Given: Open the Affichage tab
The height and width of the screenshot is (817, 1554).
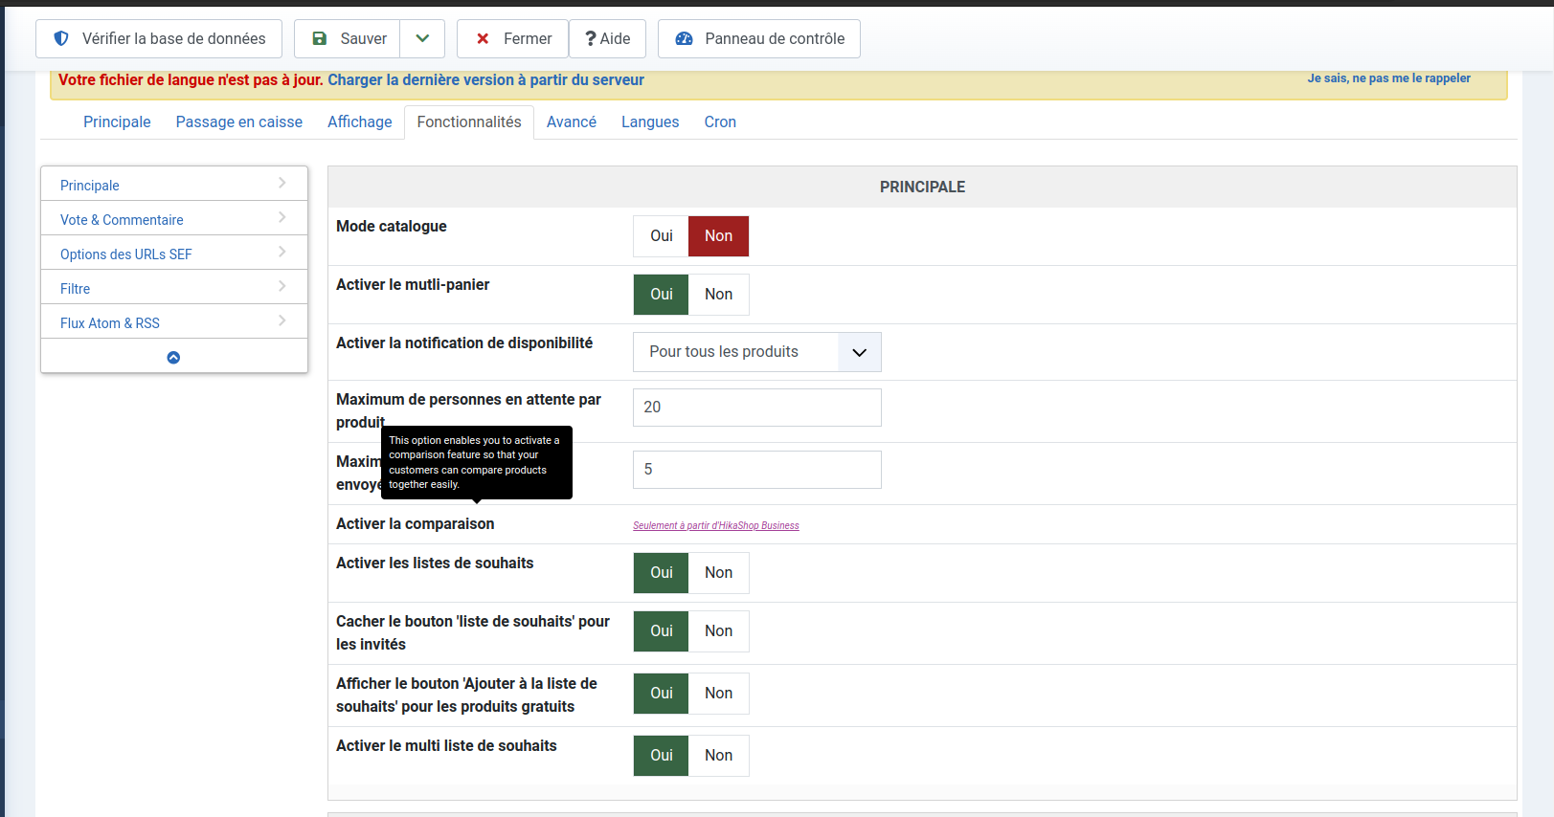Looking at the screenshot, I should pos(360,121).
